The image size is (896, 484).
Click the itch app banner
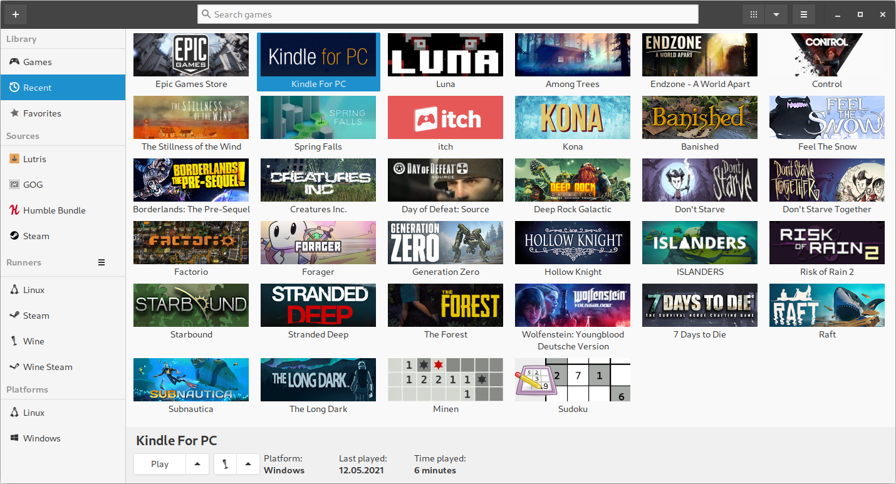tap(445, 117)
